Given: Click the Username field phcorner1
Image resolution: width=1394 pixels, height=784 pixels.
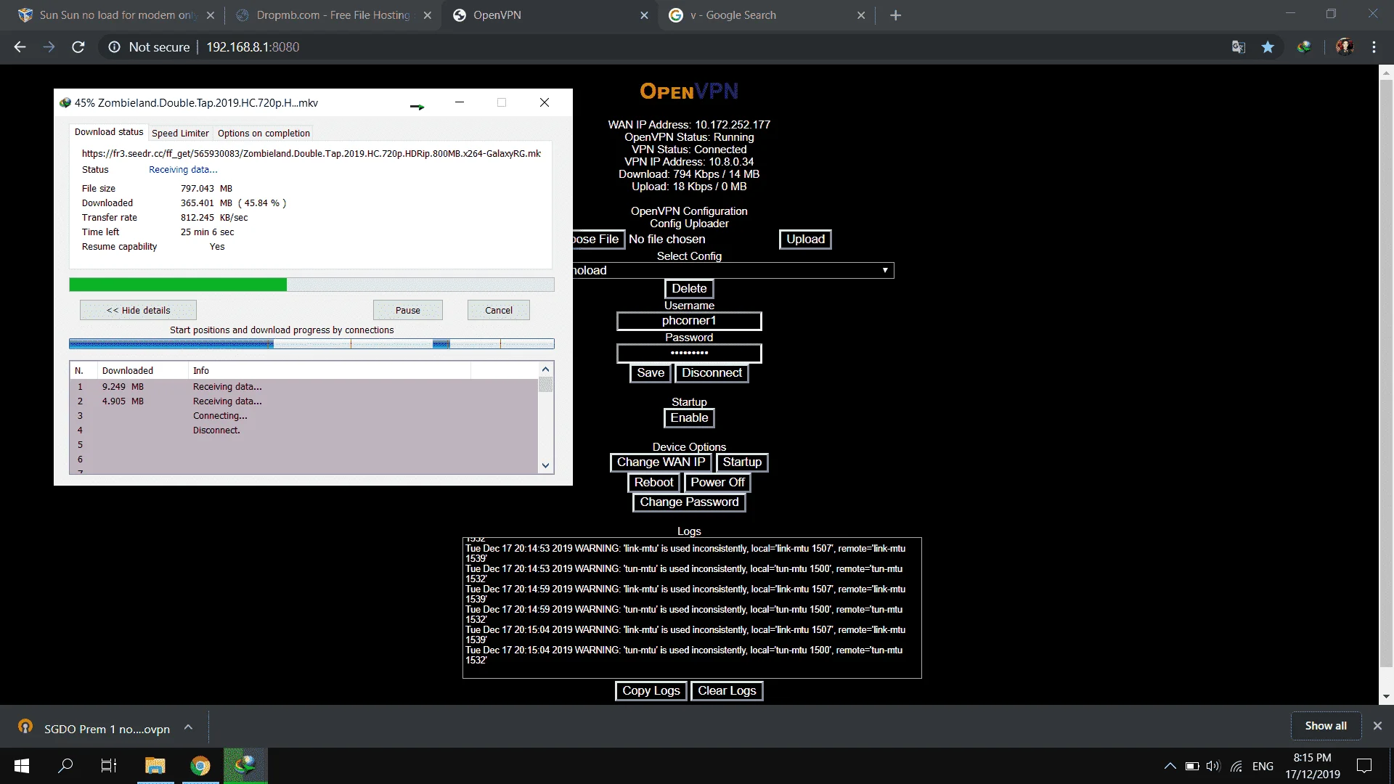Looking at the screenshot, I should pos(689,321).
